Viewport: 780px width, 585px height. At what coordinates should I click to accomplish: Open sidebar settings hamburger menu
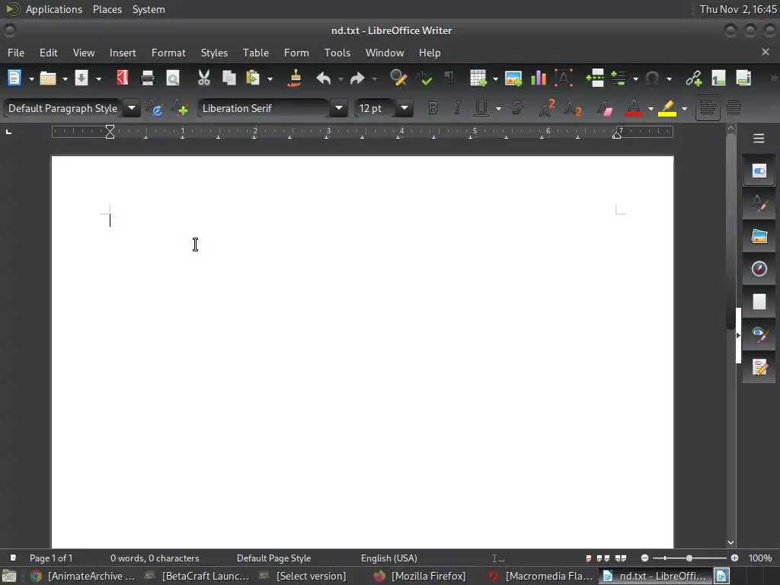[759, 138]
